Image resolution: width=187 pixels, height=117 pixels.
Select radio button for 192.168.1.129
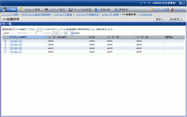5,45
